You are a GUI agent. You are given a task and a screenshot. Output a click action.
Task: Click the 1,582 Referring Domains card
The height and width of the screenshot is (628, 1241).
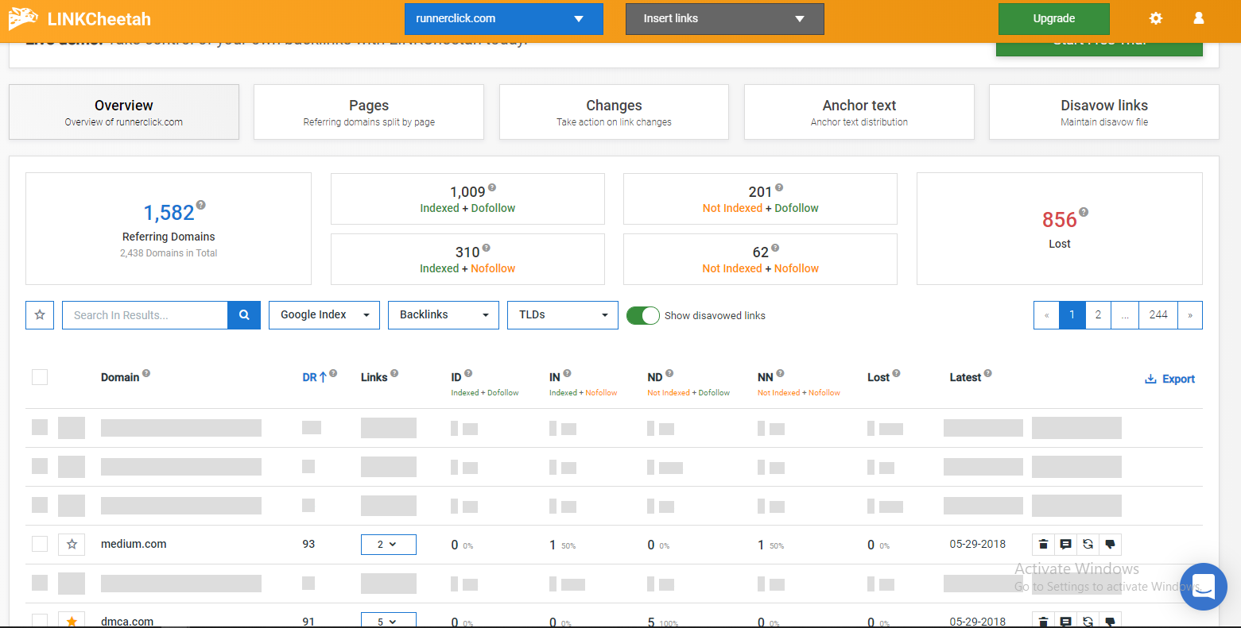[169, 229]
